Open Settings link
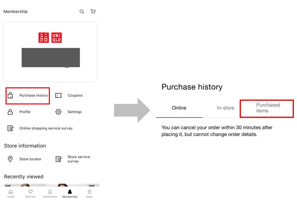Viewport: 297px width, 210px height. (x=74, y=112)
